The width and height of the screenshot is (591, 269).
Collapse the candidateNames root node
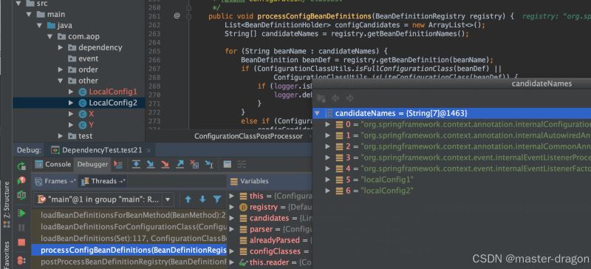(x=317, y=113)
